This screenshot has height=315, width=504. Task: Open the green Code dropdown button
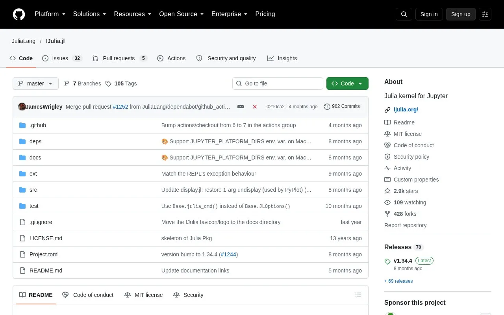[347, 83]
